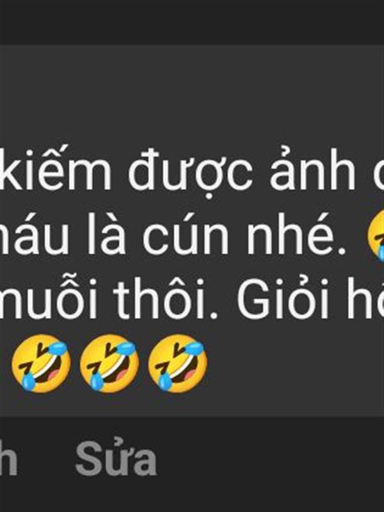Click the dark header bar above the comment

tap(192, 22)
